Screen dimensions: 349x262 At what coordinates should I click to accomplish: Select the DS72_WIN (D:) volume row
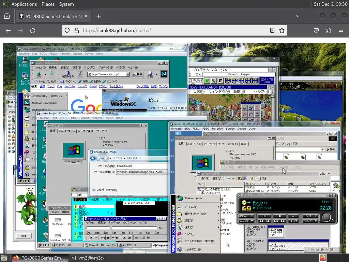tap(287, 191)
